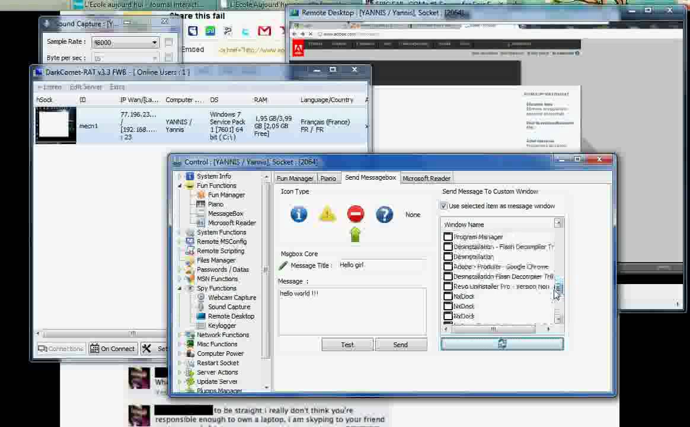Expand the System Info tree node
The height and width of the screenshot is (427, 690).
tap(180, 176)
